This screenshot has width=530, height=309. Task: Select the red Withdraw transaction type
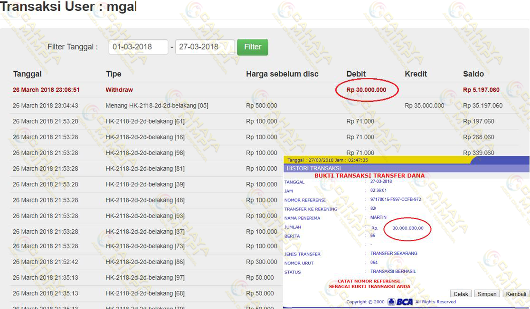pos(119,90)
